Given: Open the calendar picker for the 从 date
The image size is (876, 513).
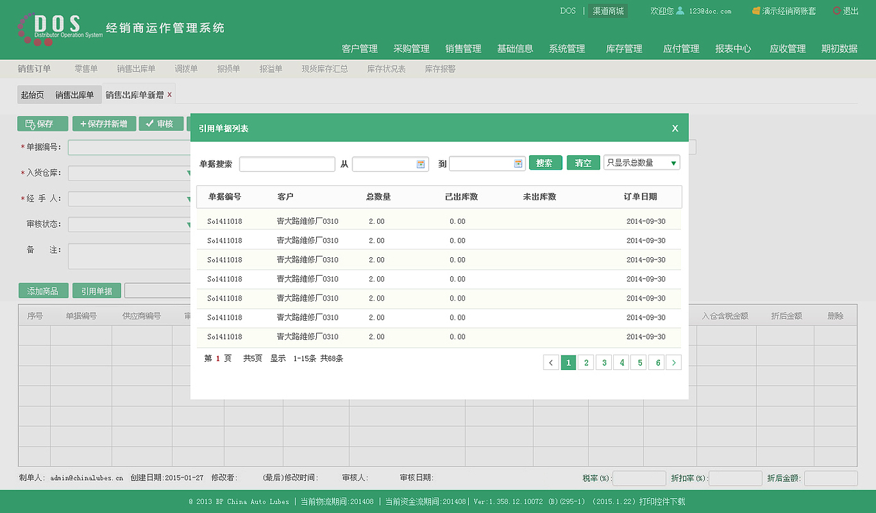Looking at the screenshot, I should click(x=422, y=163).
